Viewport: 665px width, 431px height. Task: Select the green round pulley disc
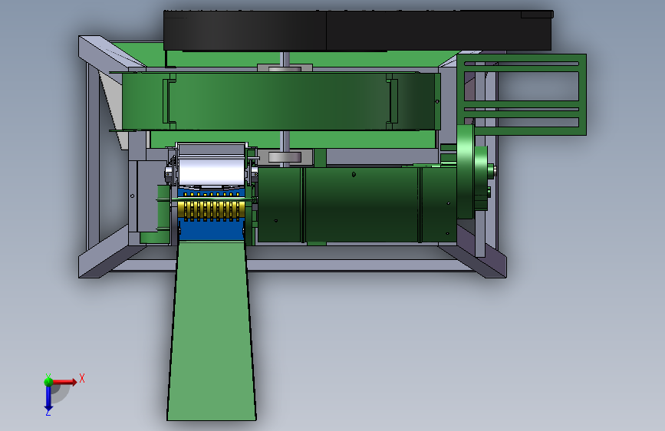coord(466,171)
